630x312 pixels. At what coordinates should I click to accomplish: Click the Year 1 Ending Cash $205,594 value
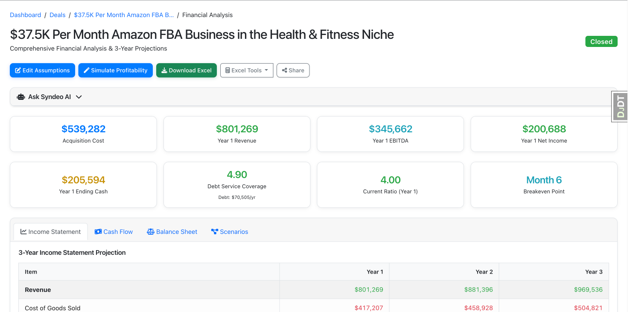point(83,180)
